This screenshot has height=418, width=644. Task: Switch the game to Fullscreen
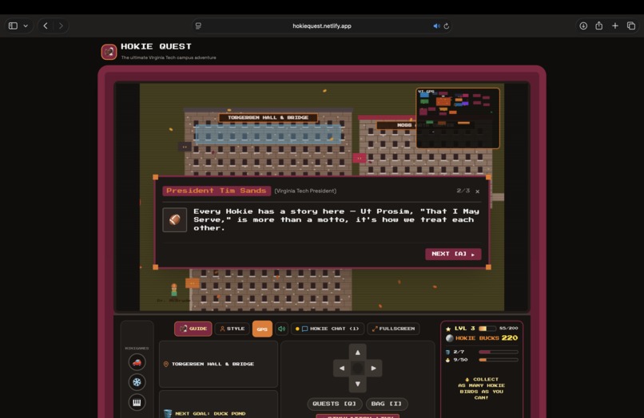(393, 329)
